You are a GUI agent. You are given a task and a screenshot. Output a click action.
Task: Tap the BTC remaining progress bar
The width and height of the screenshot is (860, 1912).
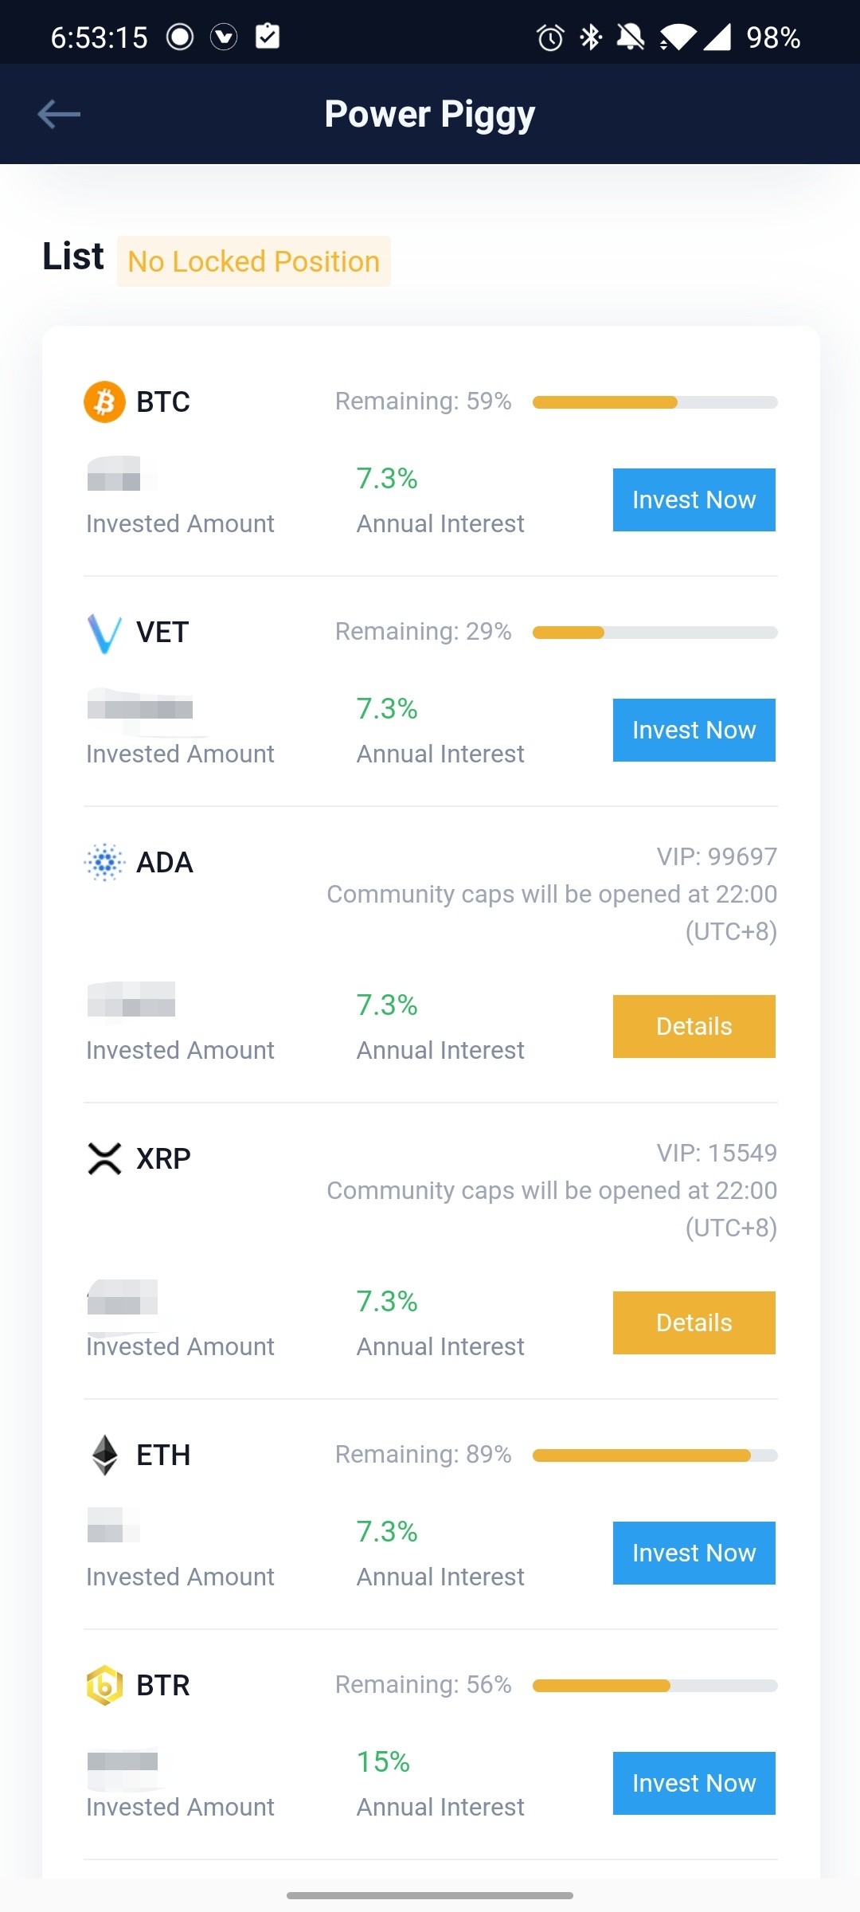click(x=655, y=402)
